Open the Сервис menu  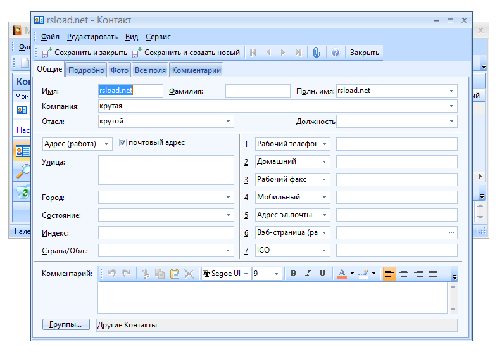pos(158,37)
